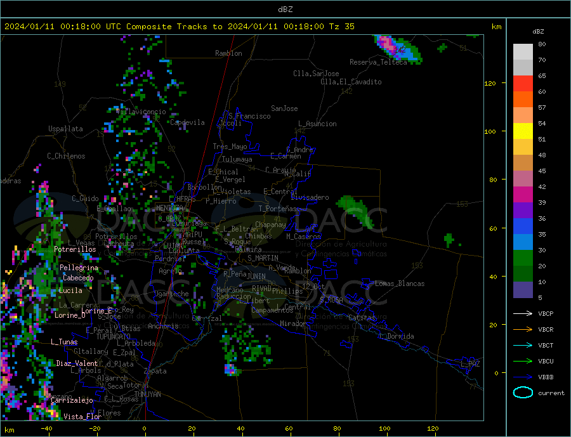Pick the red 60-65 dBZ color block
571x437 pixels.
coord(523,83)
